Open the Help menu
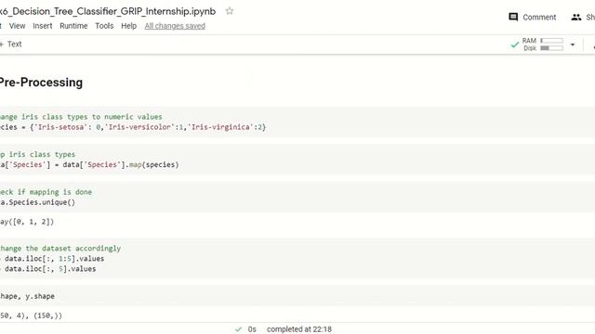The height and width of the screenshot is (334, 595). (x=128, y=26)
